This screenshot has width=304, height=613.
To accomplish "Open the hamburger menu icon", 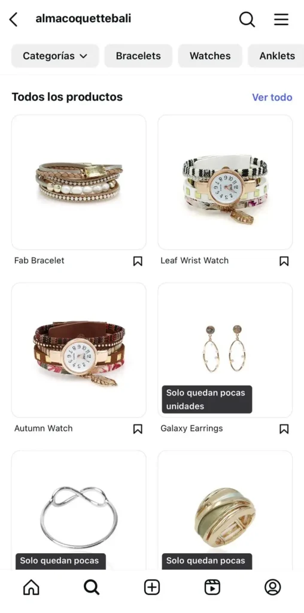I will click(281, 19).
